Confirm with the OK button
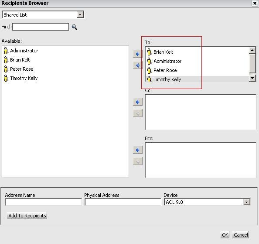 pos(225,235)
